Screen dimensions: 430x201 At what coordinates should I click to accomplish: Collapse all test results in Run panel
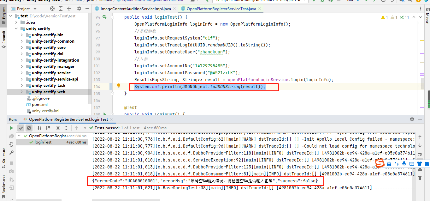click(x=66, y=128)
